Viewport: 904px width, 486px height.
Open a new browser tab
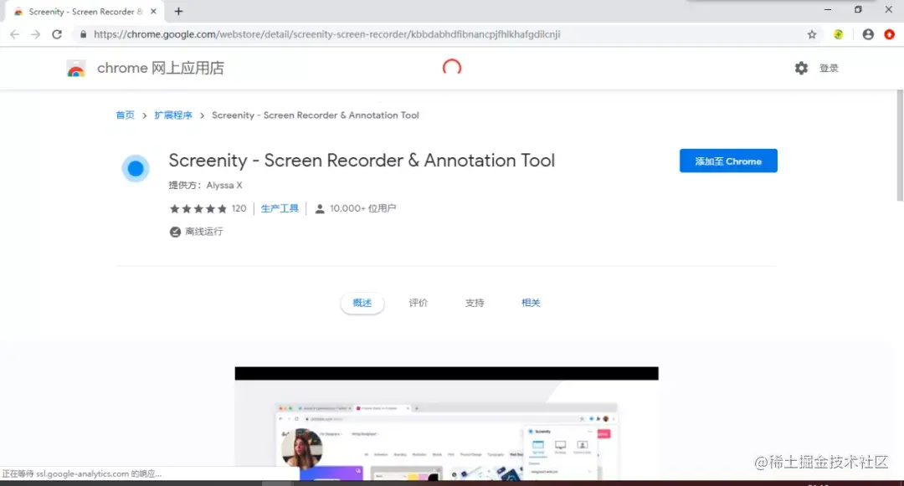tap(179, 11)
